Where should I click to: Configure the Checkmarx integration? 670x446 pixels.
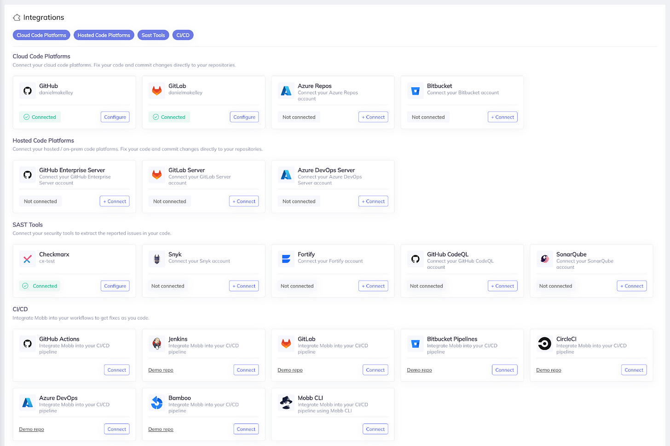click(x=115, y=286)
